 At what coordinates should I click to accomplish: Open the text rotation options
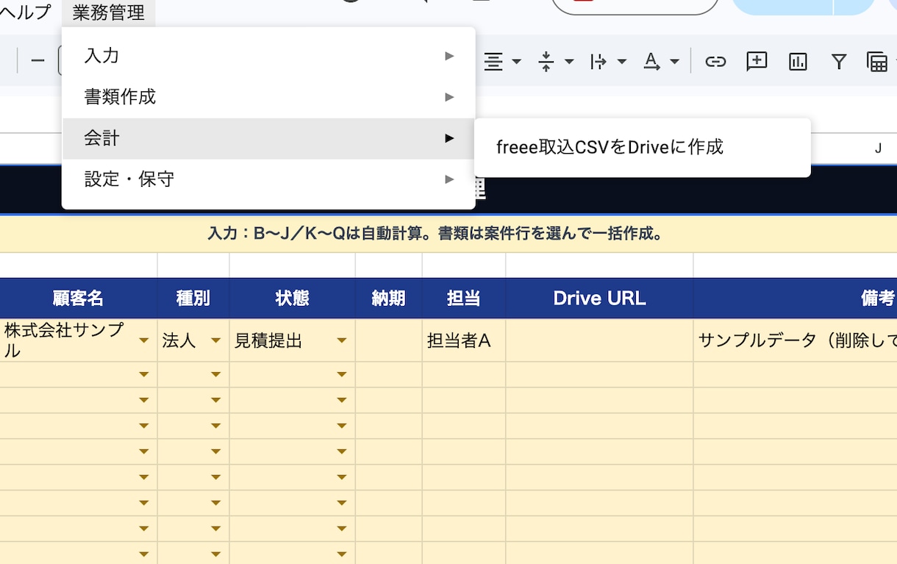click(661, 62)
